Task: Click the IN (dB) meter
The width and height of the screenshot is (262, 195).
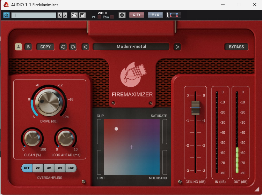Action: tap(217, 132)
